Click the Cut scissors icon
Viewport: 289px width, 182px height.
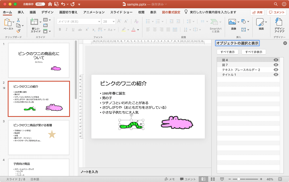tap(18, 20)
